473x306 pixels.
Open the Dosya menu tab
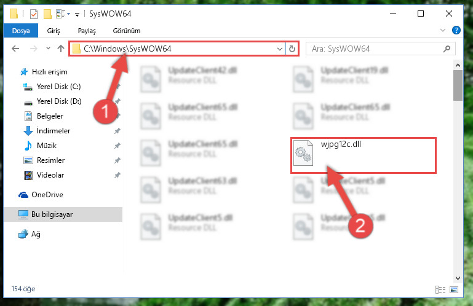[x=21, y=31]
